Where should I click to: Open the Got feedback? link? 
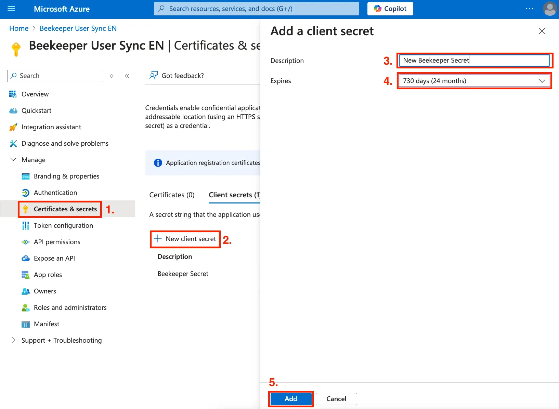(x=183, y=76)
